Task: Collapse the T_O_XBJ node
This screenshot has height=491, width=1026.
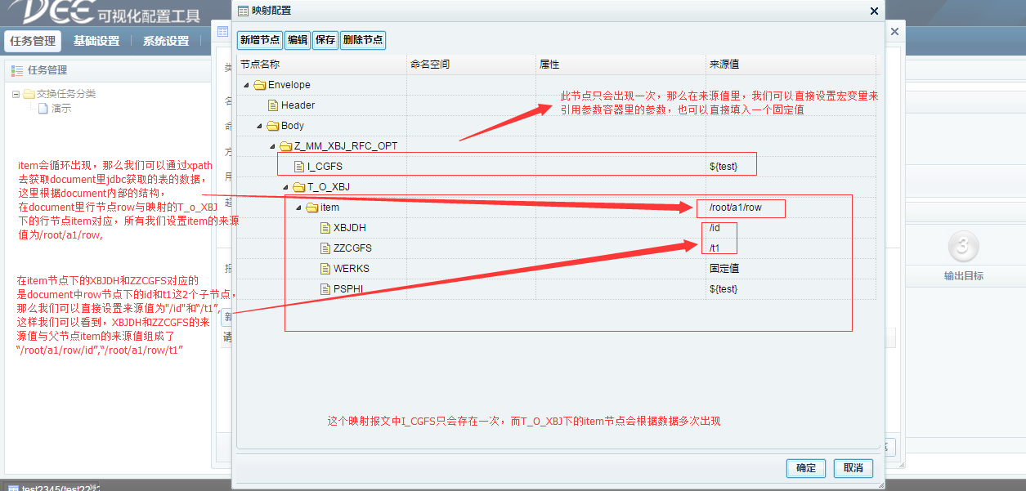Action: [x=285, y=187]
